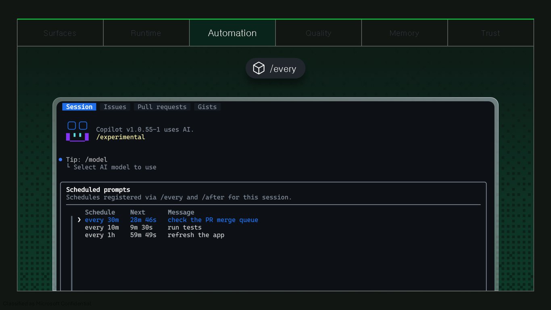551x310 pixels.
Task: Click the Schedule column header
Action: tap(100, 212)
